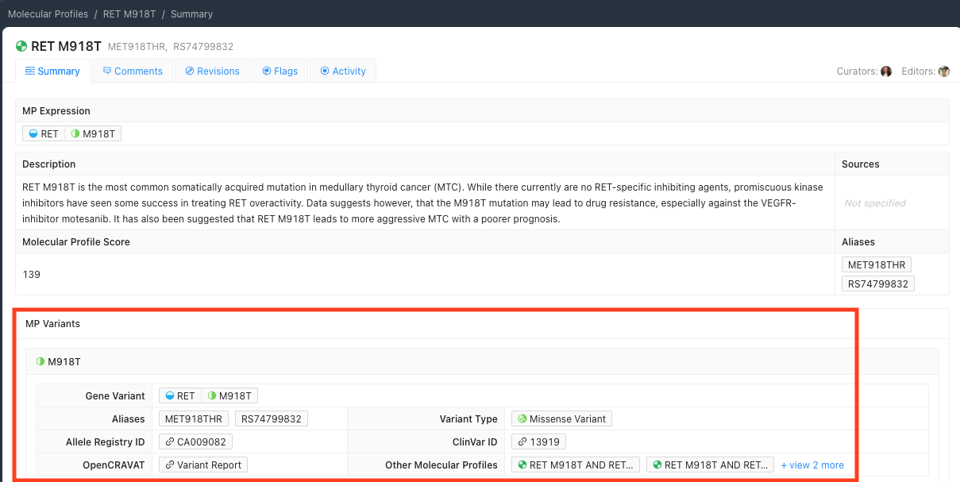
Task: Click RET M918T in the breadcrumb
Action: tap(129, 13)
